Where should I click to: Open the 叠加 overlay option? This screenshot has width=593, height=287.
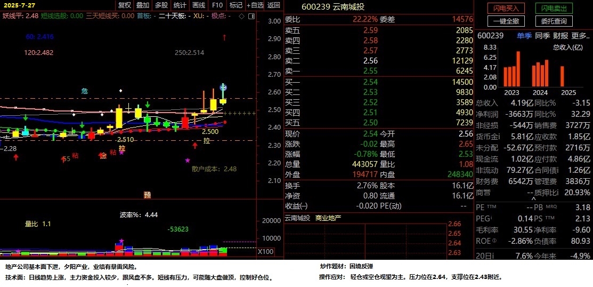(143, 5)
